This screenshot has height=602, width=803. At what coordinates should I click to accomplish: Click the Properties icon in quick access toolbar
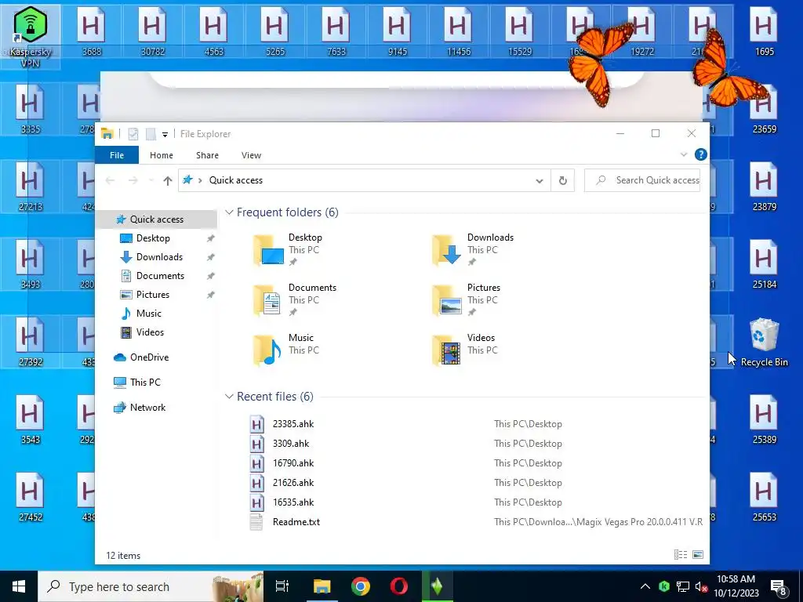133,134
